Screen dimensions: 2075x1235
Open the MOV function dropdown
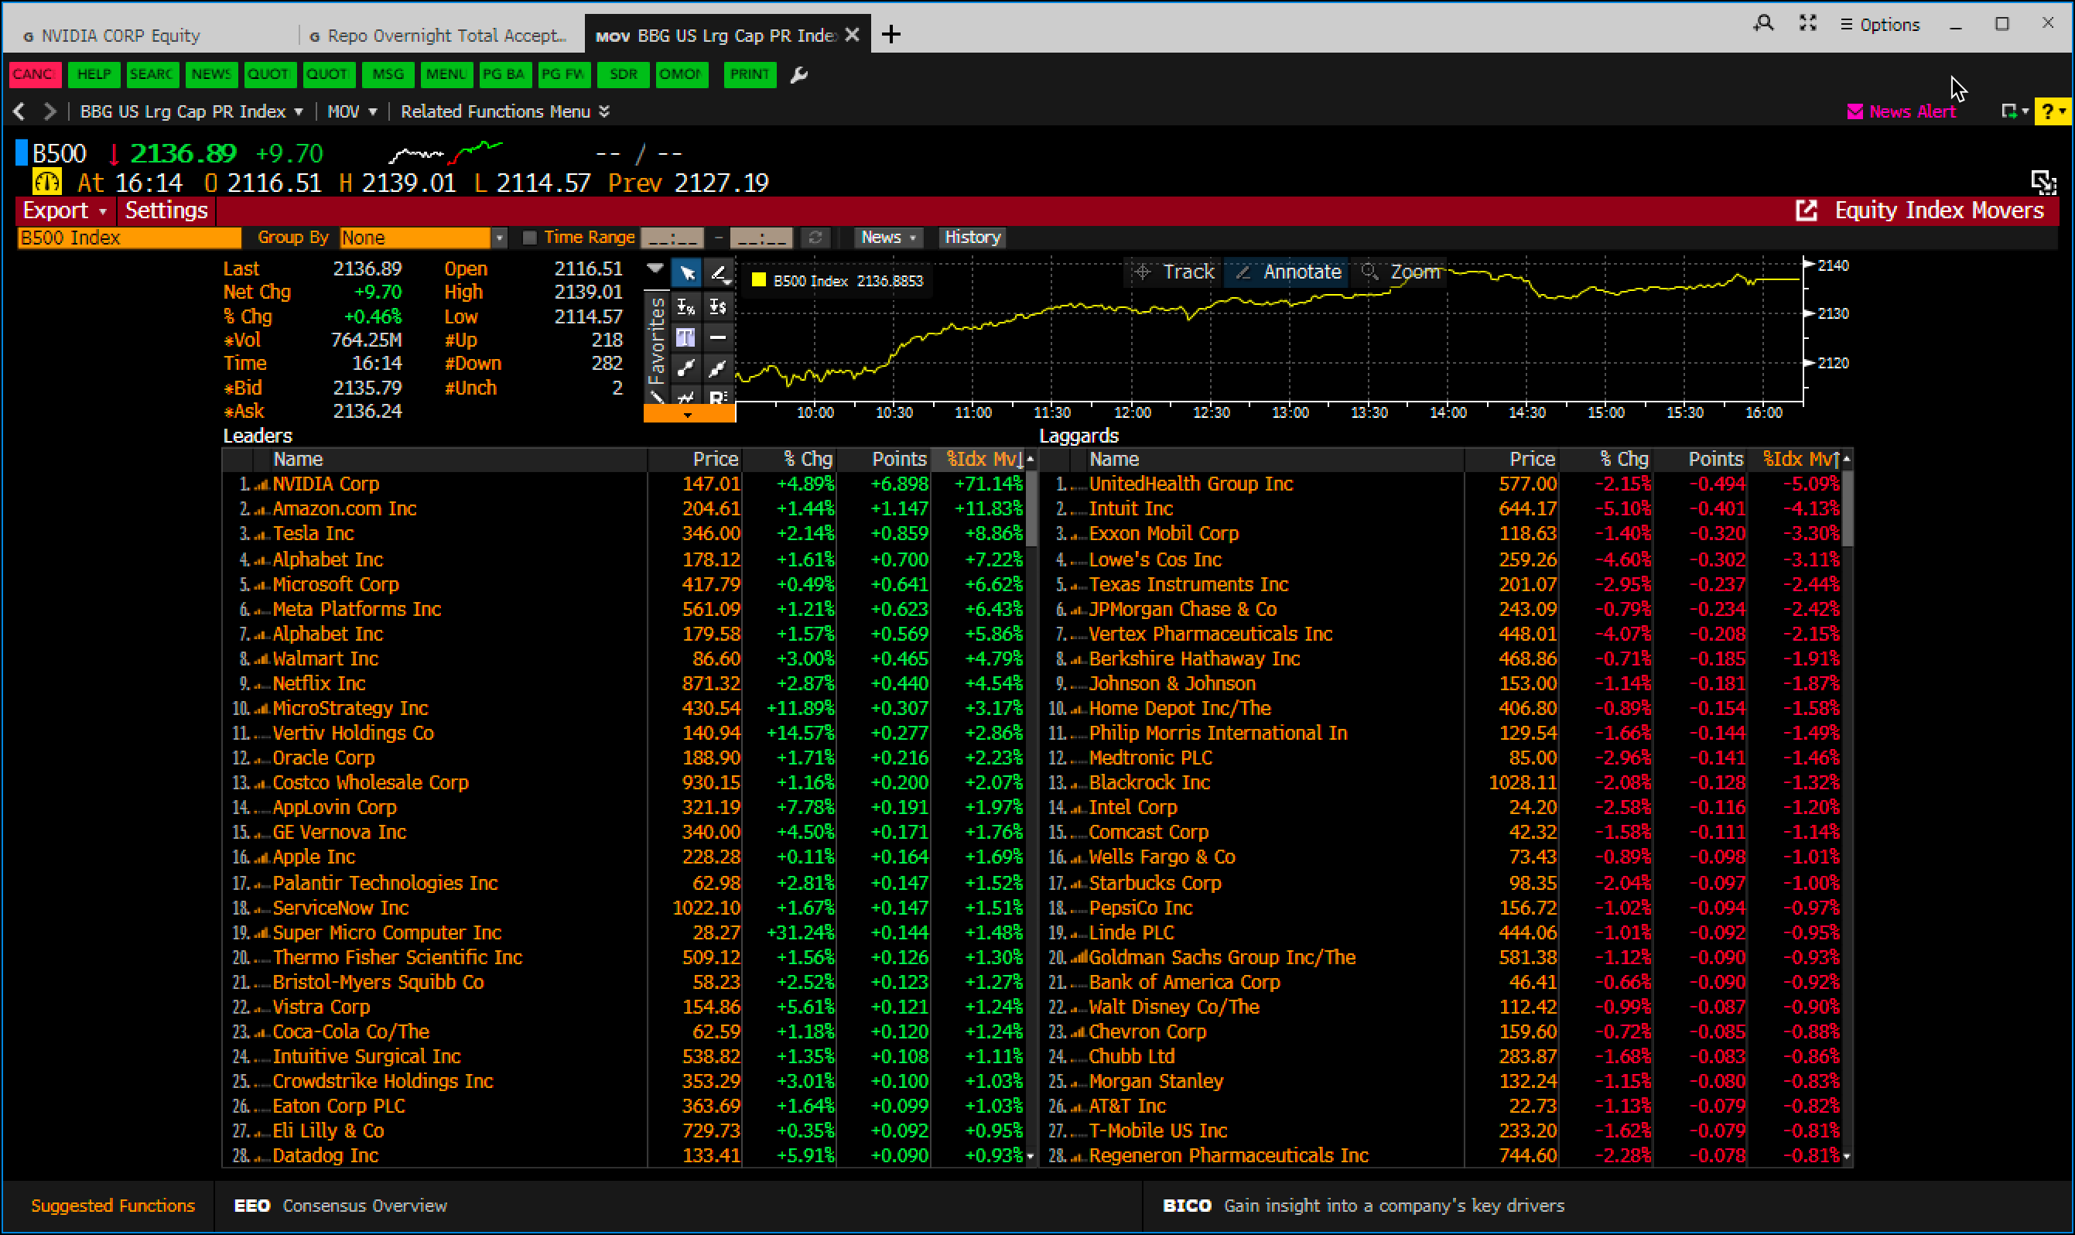click(351, 111)
